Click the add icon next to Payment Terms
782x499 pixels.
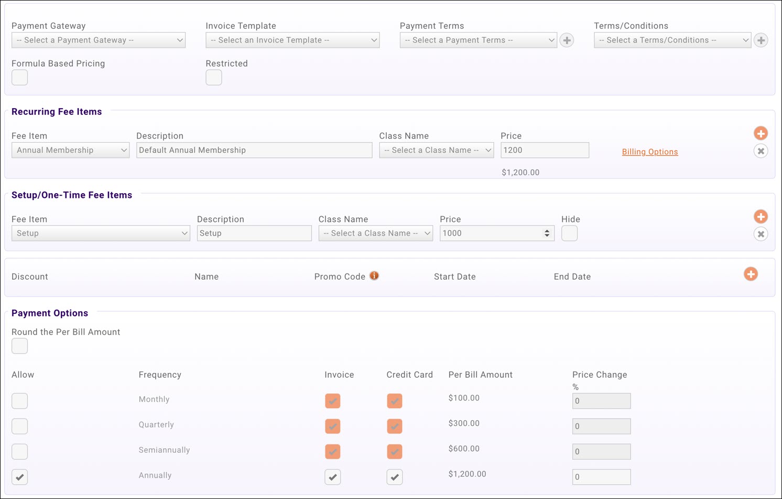(567, 40)
